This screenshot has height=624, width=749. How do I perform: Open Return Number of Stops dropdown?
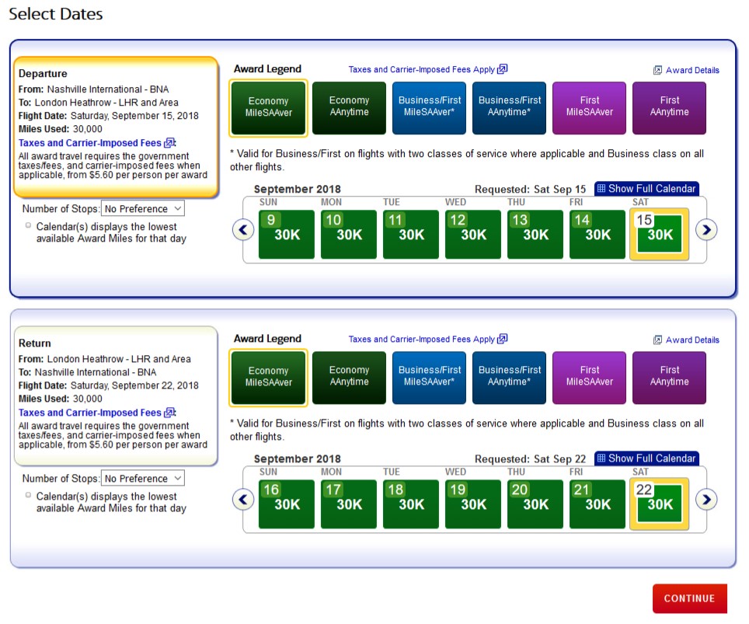coord(143,478)
